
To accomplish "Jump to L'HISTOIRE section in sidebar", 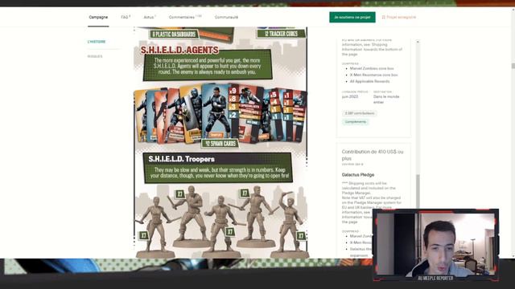I will [x=97, y=42].
